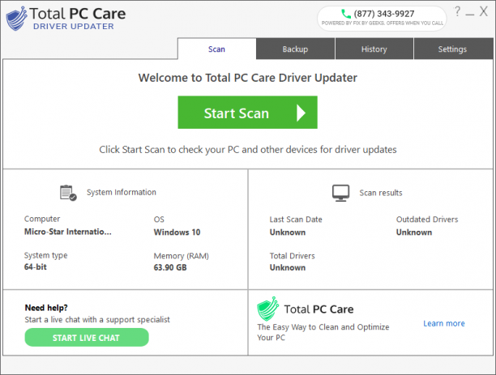Open the Backup tab

[295, 49]
